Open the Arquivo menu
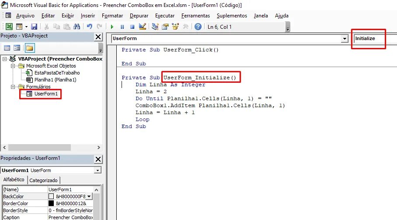Viewport: 397px width, 220px height. point(25,16)
